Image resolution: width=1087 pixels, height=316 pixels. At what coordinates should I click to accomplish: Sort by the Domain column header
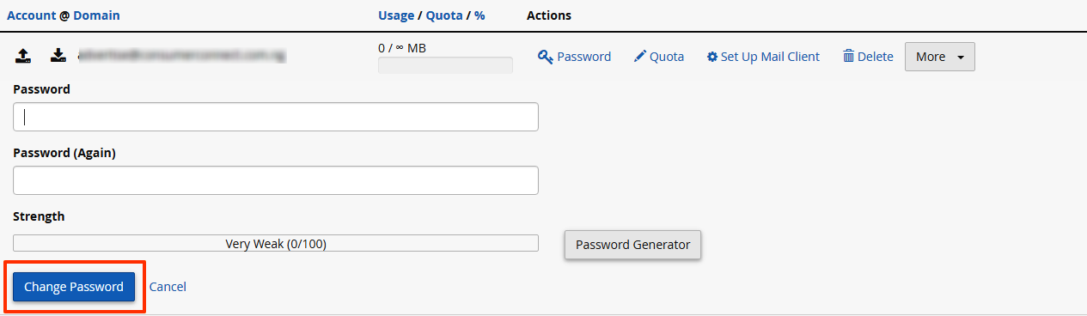[96, 15]
